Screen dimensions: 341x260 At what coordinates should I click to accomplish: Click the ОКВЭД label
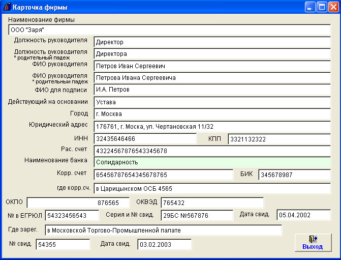click(146, 202)
